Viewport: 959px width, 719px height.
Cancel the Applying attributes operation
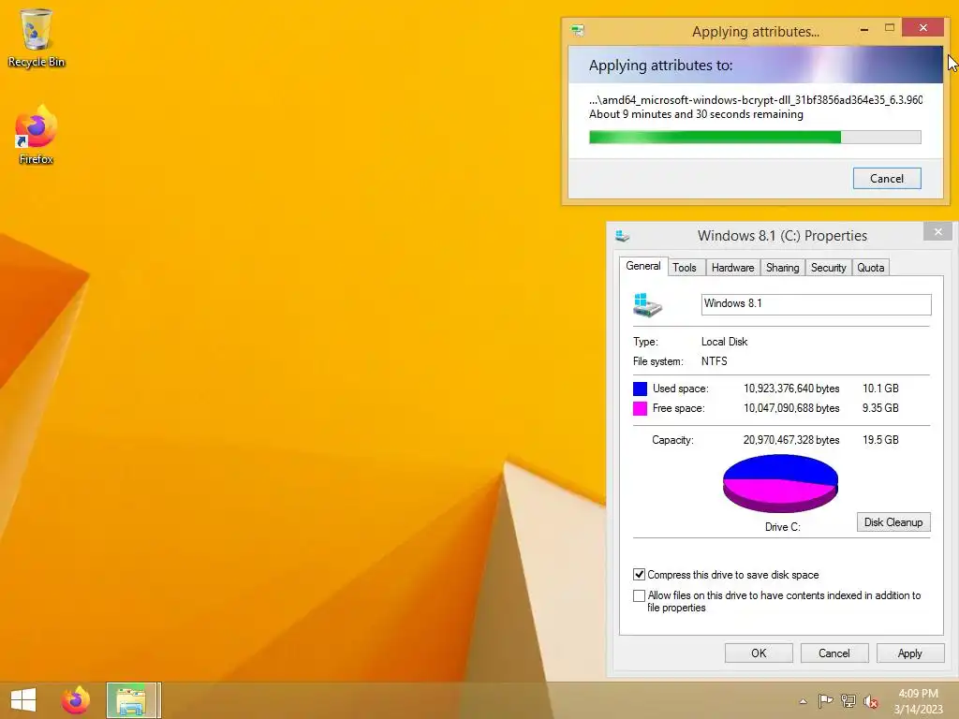point(887,179)
